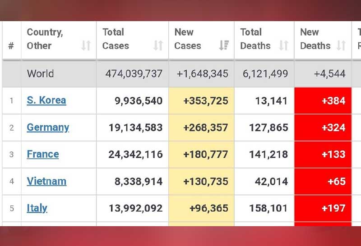Click the World total cases figure
This screenshot has width=361, height=246.
tap(134, 73)
